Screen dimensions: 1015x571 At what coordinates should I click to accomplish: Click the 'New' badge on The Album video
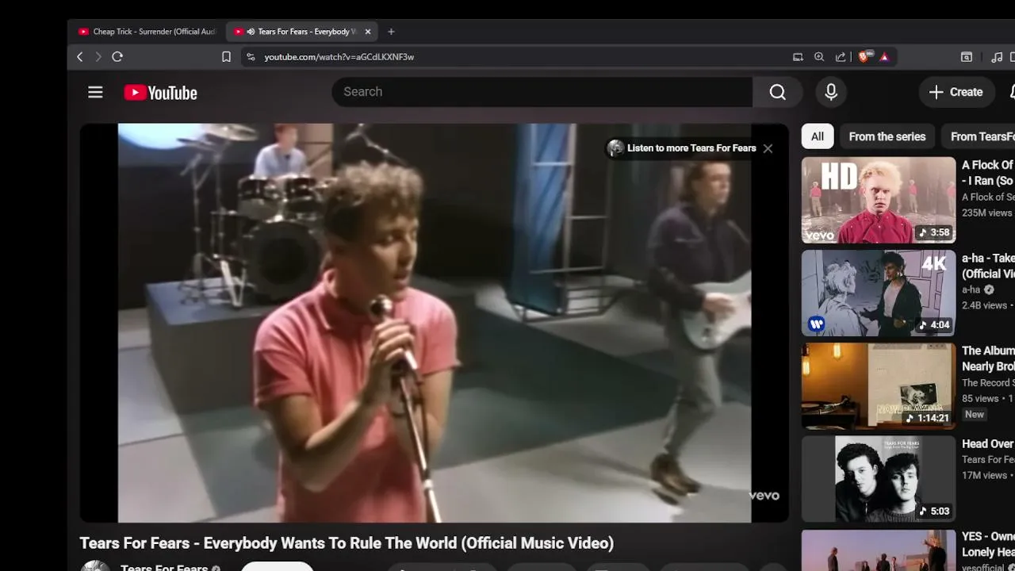point(975,415)
